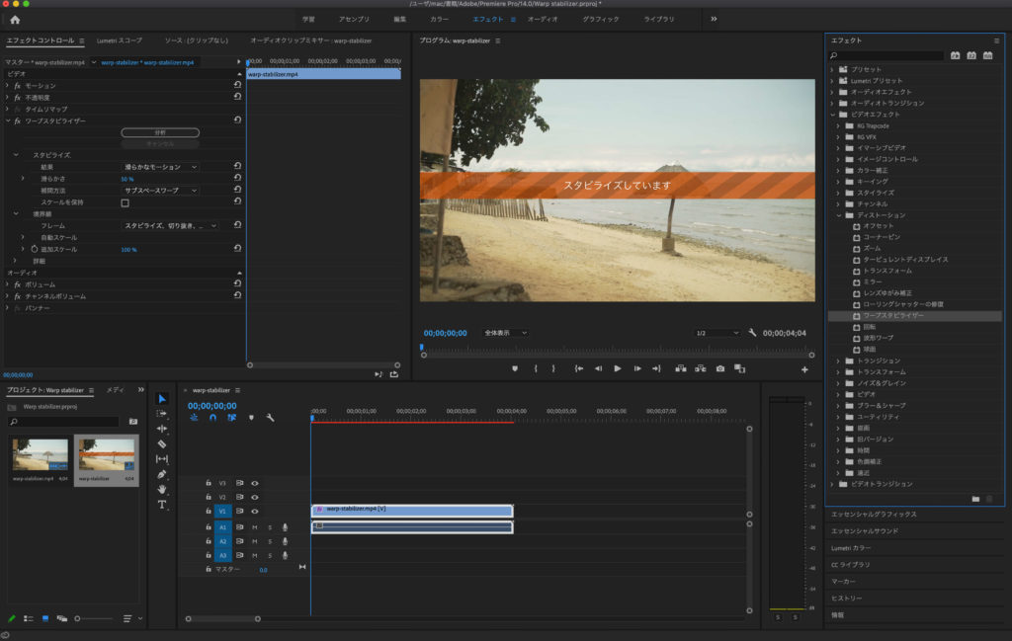Mark In point in Program monitor
Image resolution: width=1012 pixels, height=641 pixels.
[x=536, y=368]
